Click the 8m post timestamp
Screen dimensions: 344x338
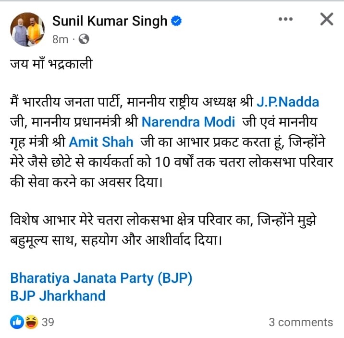pos(60,39)
